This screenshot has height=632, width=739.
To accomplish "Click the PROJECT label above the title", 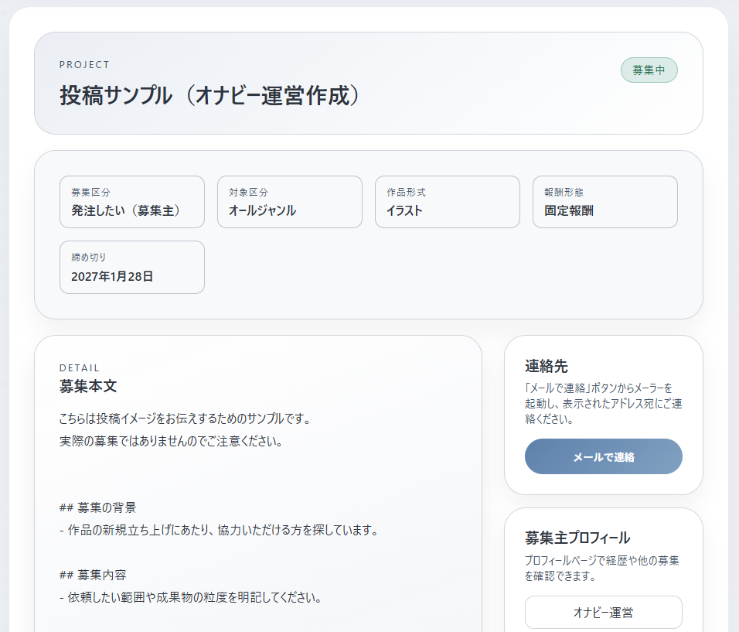I will coord(84,65).
